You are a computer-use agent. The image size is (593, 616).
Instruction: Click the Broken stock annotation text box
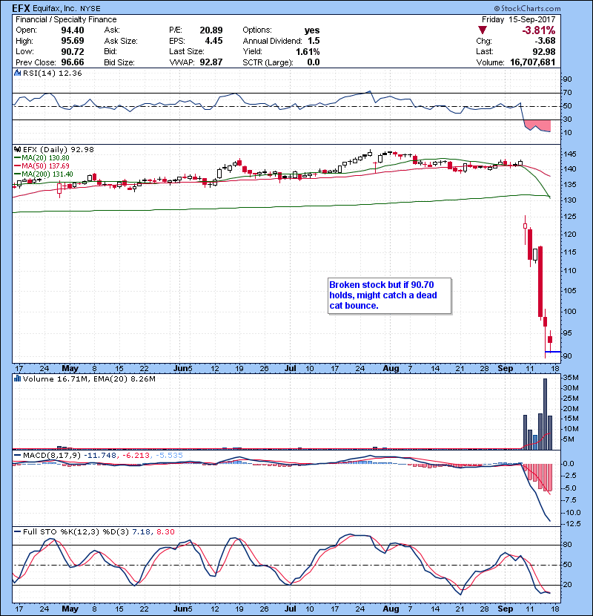point(389,295)
